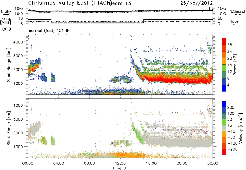Viewport: 246px width, 170px height.
Task: Click the '60' Nave axis tick label
Action: (x=220, y=18)
